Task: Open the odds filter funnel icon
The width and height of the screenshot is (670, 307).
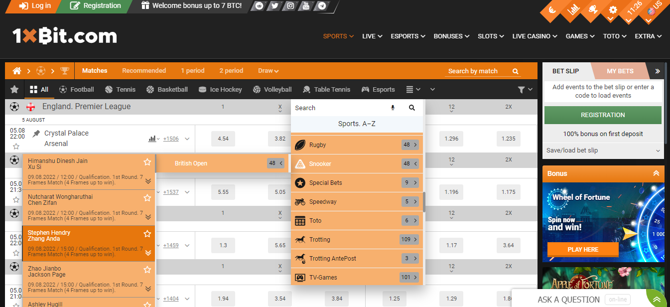Action: (x=522, y=89)
